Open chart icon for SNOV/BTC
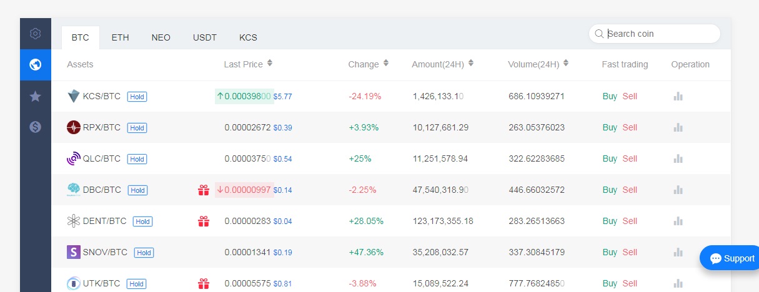 click(x=678, y=252)
